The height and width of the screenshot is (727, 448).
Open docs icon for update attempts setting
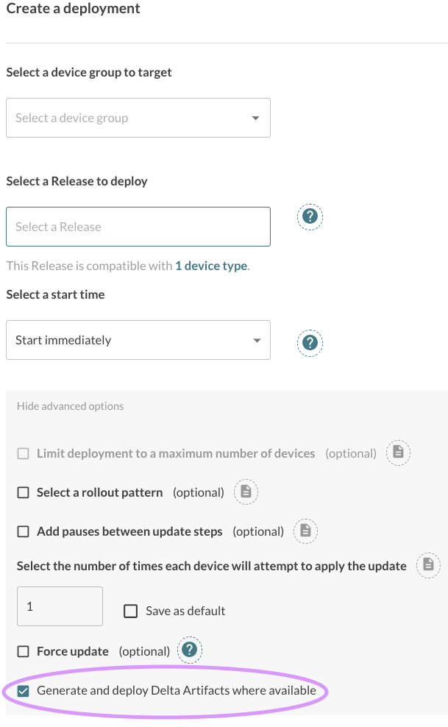point(428,566)
